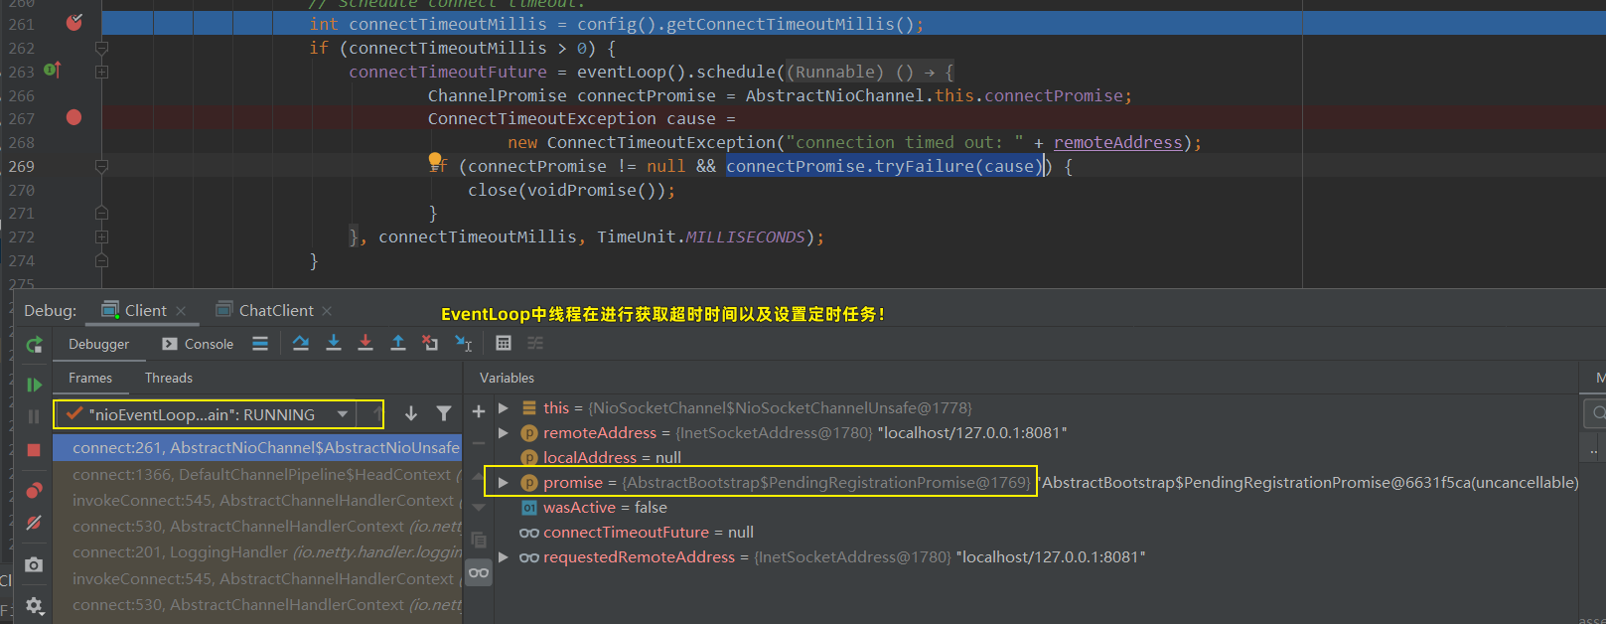The width and height of the screenshot is (1606, 624).
Task: Toggle the watches glasses button in Variables
Action: pos(479,572)
